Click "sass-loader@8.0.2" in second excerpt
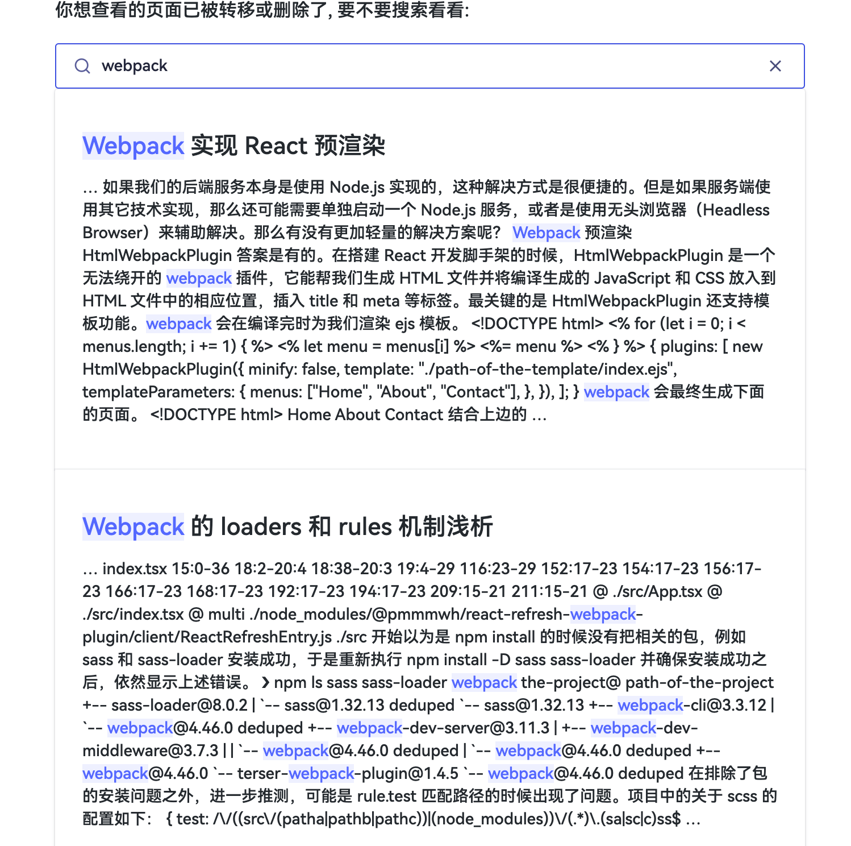The width and height of the screenshot is (851, 846). pos(180,705)
